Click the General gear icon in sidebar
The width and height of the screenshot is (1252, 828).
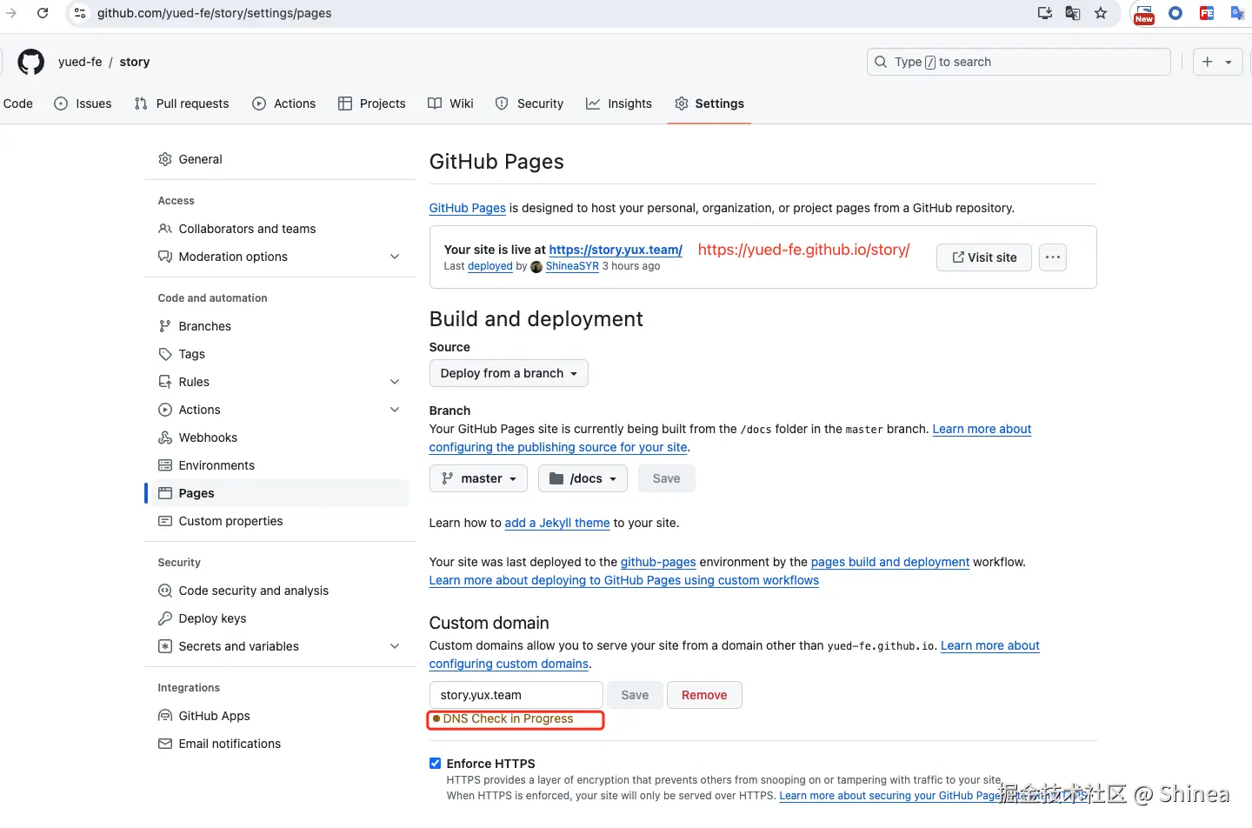pyautogui.click(x=165, y=159)
